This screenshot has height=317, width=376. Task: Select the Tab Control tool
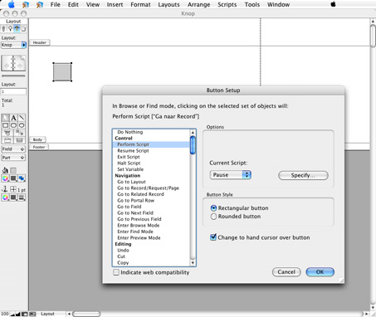[x=7, y=140]
